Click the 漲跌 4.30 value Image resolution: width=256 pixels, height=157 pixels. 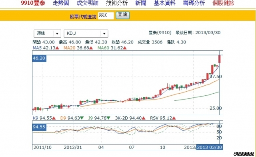[x=176, y=42]
